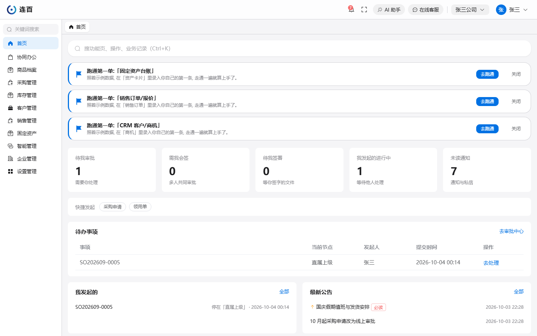537x336 pixels.
Task: Open 固定资产 in the sidebar
Action: 31,133
